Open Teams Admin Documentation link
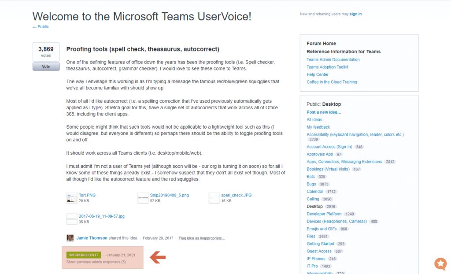Screen dimensions: 451x274 333,59
